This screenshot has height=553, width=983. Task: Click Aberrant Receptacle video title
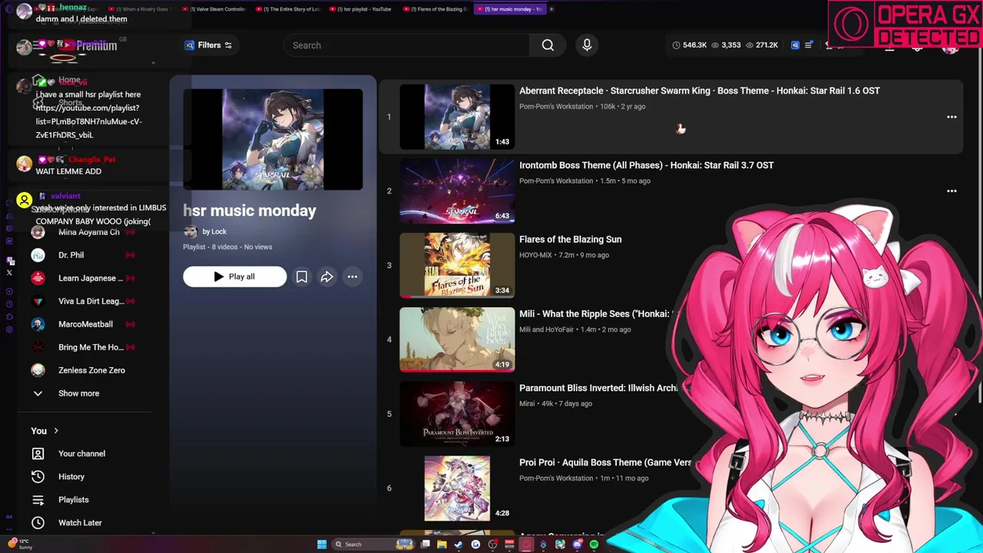[700, 91]
